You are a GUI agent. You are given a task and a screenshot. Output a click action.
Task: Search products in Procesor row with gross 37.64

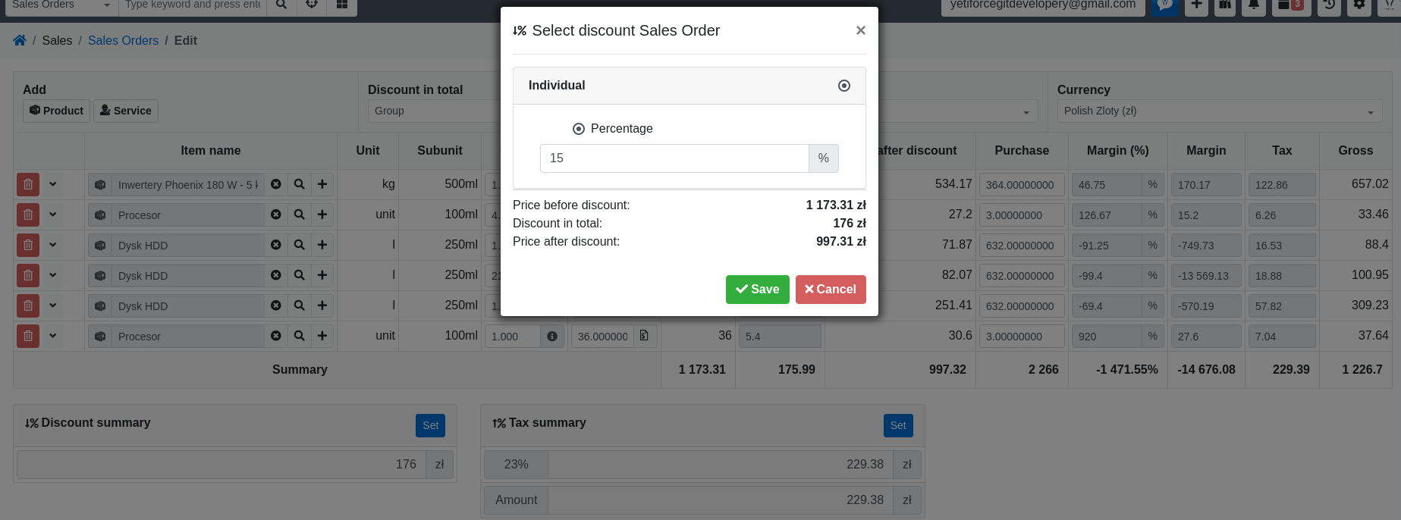pyautogui.click(x=300, y=336)
